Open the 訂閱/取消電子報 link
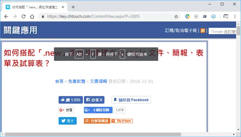 point(181,31)
